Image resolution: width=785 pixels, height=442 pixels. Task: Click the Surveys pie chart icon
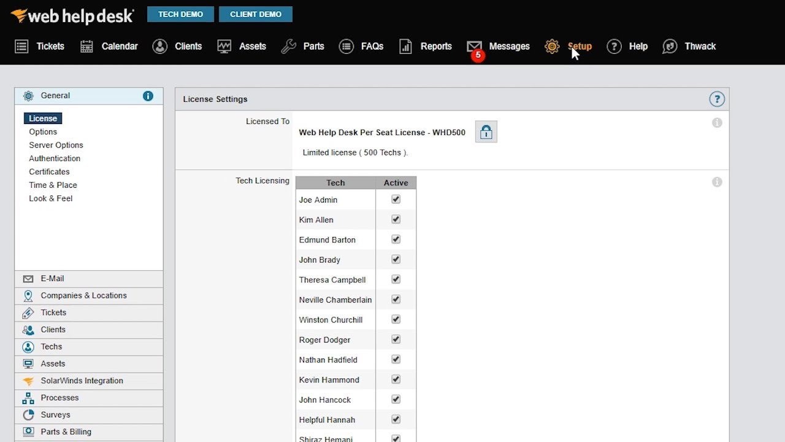click(x=28, y=415)
